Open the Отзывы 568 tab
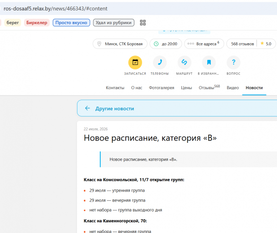The width and height of the screenshot is (277, 233). click(x=209, y=87)
